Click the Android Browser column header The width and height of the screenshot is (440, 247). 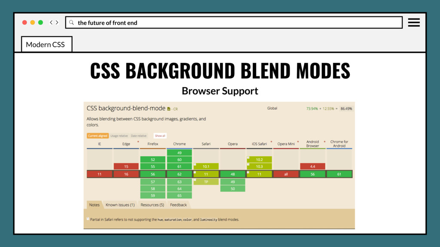[x=313, y=144]
